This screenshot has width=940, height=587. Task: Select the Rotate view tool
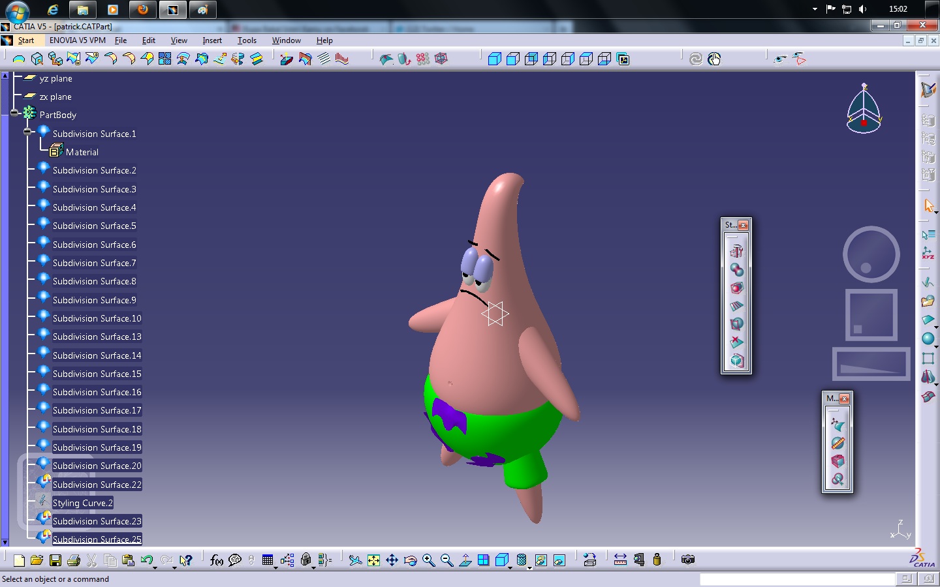(x=410, y=560)
